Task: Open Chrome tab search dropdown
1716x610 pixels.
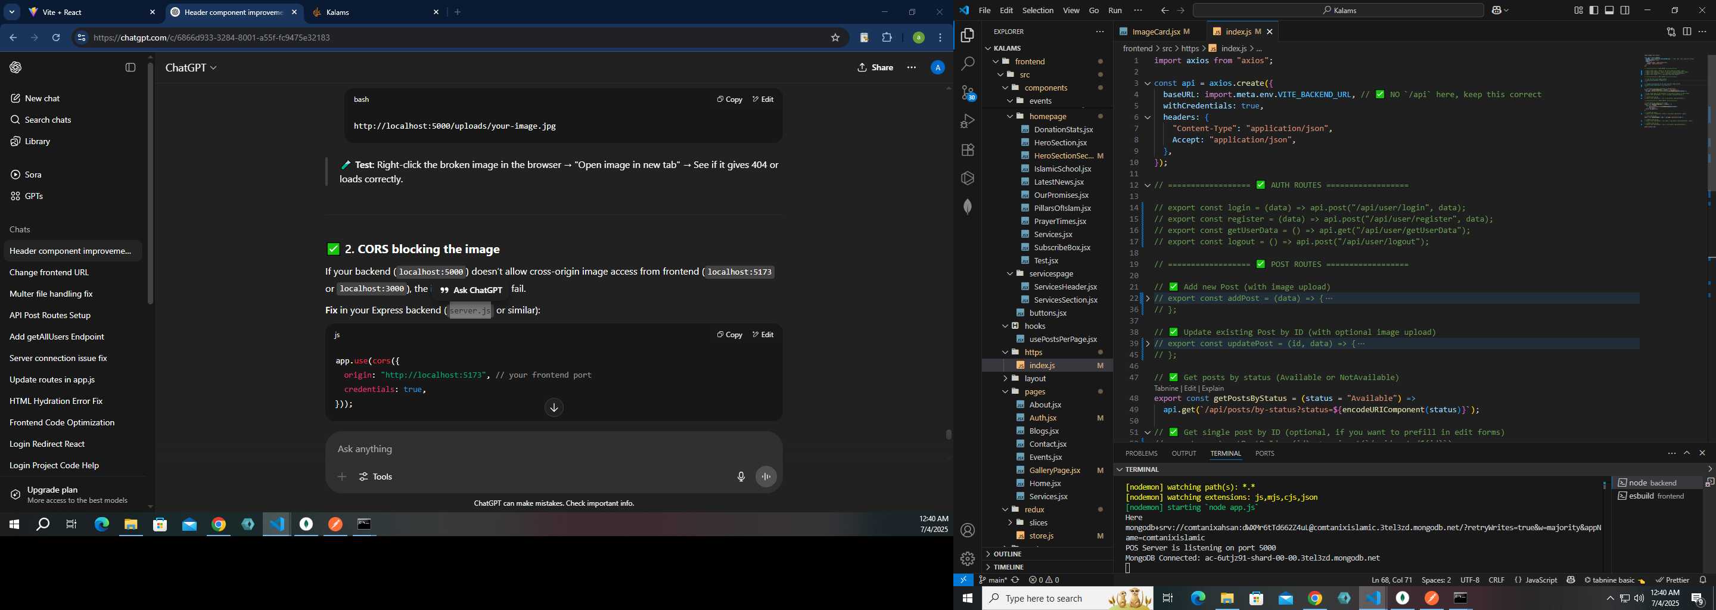Action: click(12, 12)
